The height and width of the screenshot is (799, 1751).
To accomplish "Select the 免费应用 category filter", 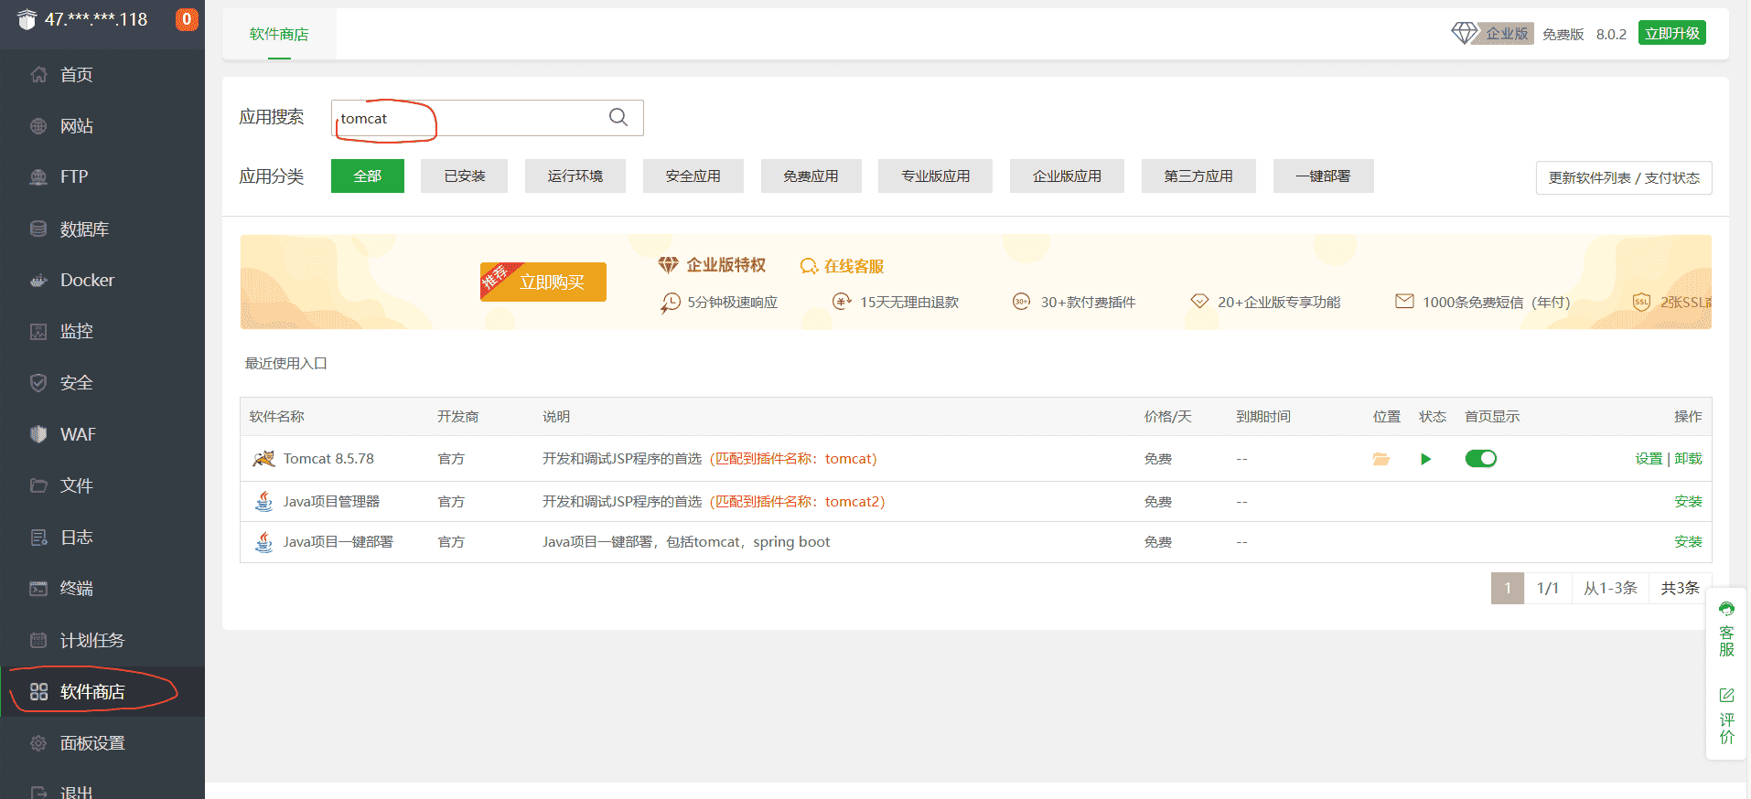I will [811, 176].
